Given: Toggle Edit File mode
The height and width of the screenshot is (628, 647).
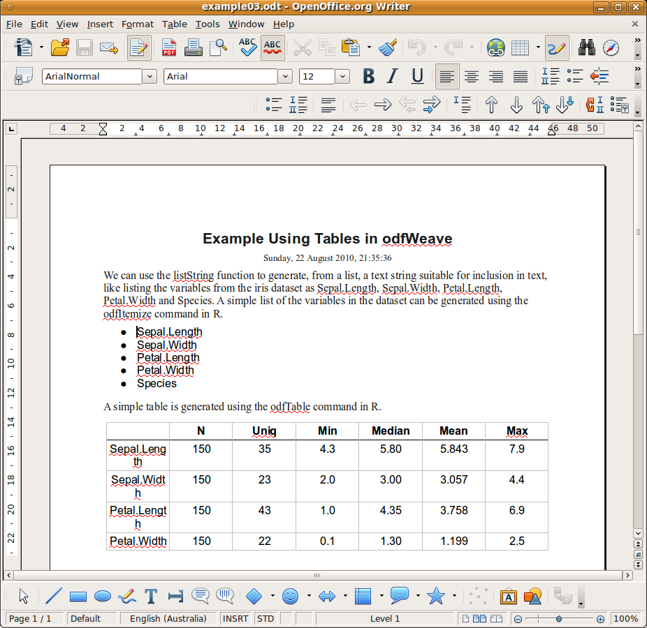Looking at the screenshot, I should point(139,47).
